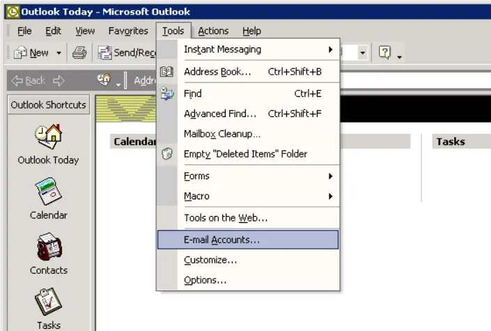Open the Calendar shortcut icon
This screenshot has height=331, width=491.
48,192
